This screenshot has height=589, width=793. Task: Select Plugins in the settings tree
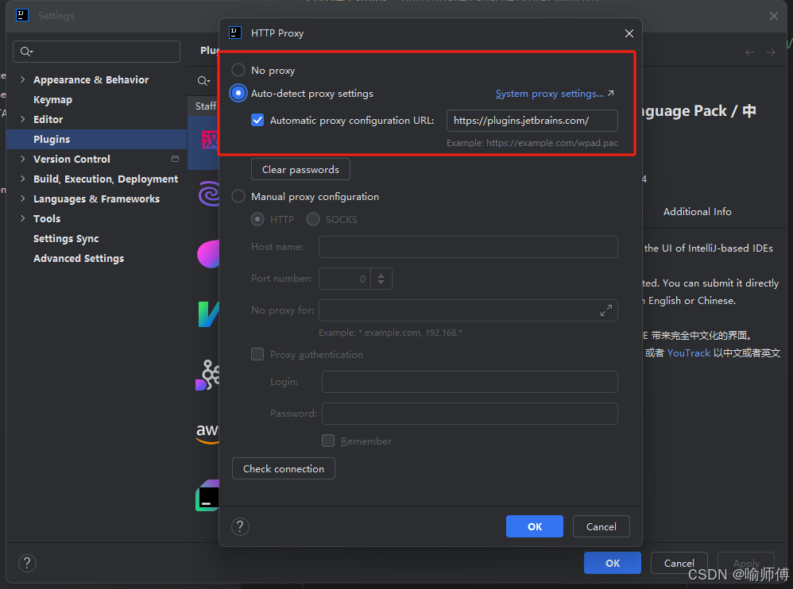point(97,139)
